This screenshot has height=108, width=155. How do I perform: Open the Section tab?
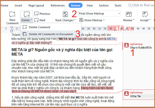tap(104, 5)
